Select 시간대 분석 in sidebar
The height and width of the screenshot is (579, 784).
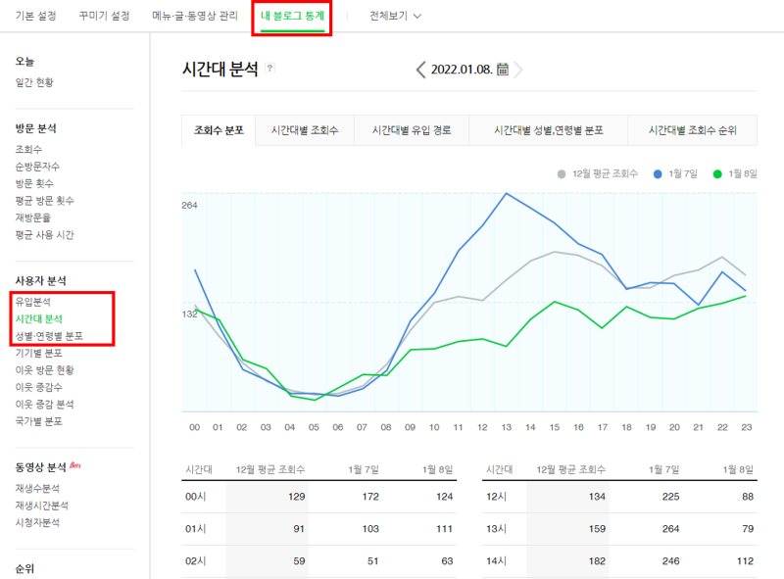coord(38,318)
